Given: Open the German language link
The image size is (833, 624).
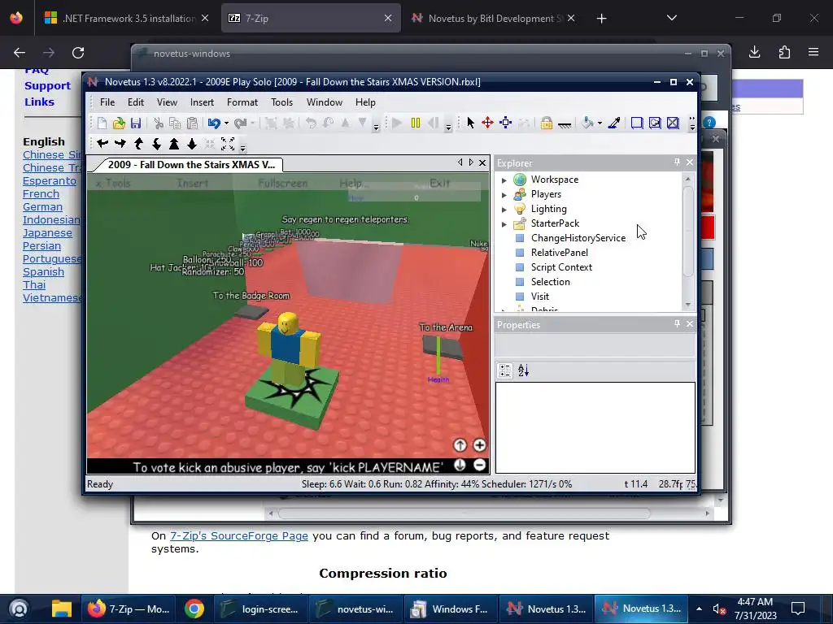Looking at the screenshot, I should click(x=42, y=207).
